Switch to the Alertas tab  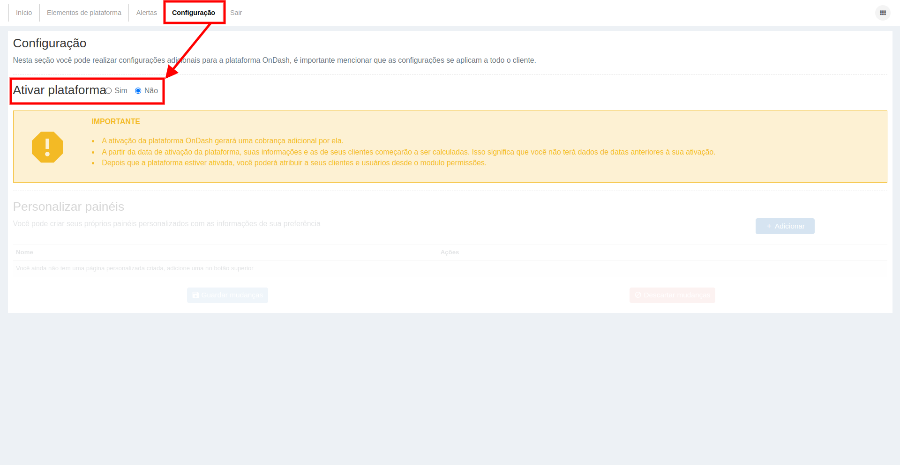point(147,13)
